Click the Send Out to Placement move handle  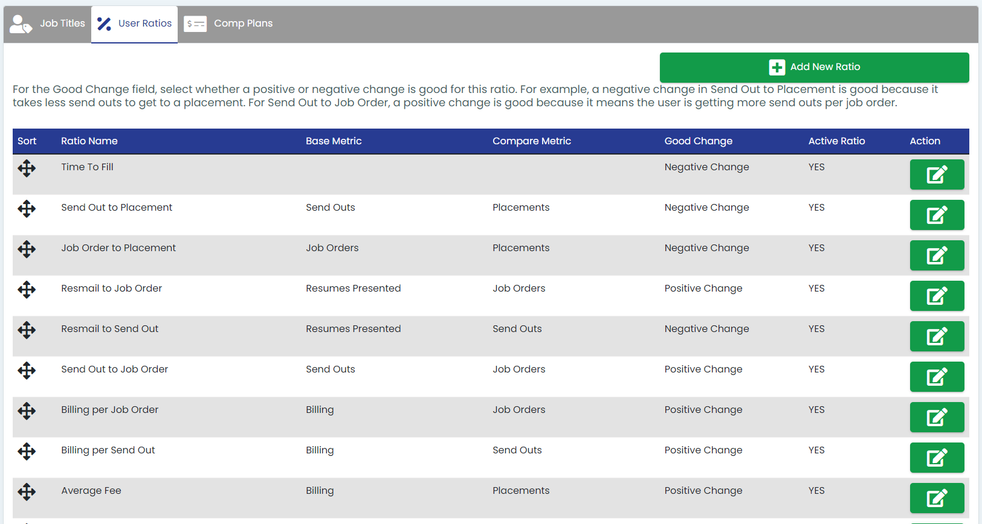tap(27, 209)
